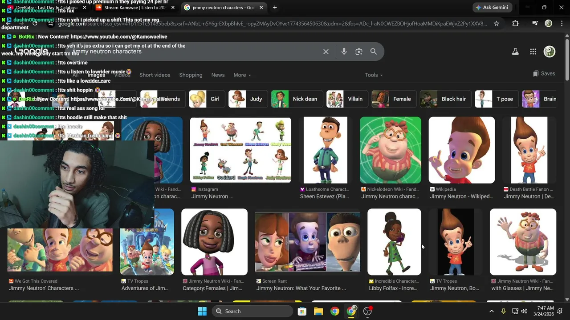
Task: Open the Google account avatar
Action: 550,52
